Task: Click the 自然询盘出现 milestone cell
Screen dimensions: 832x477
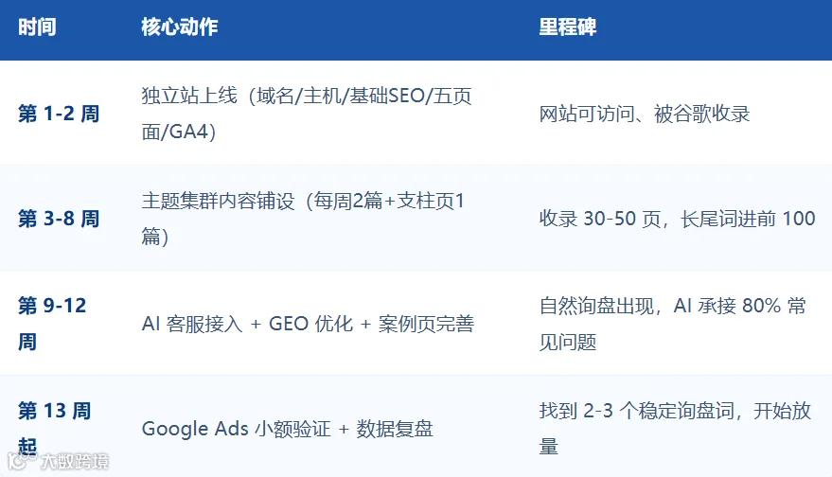Action: coord(672,324)
